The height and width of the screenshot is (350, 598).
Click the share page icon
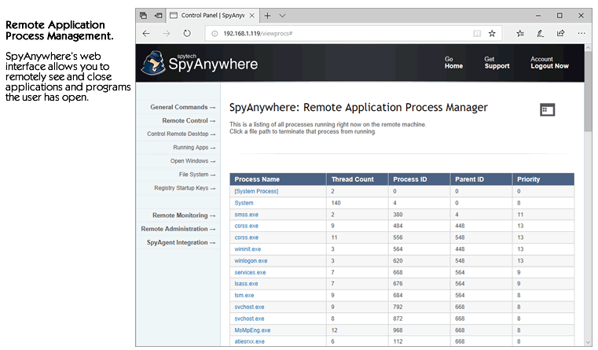tap(560, 34)
